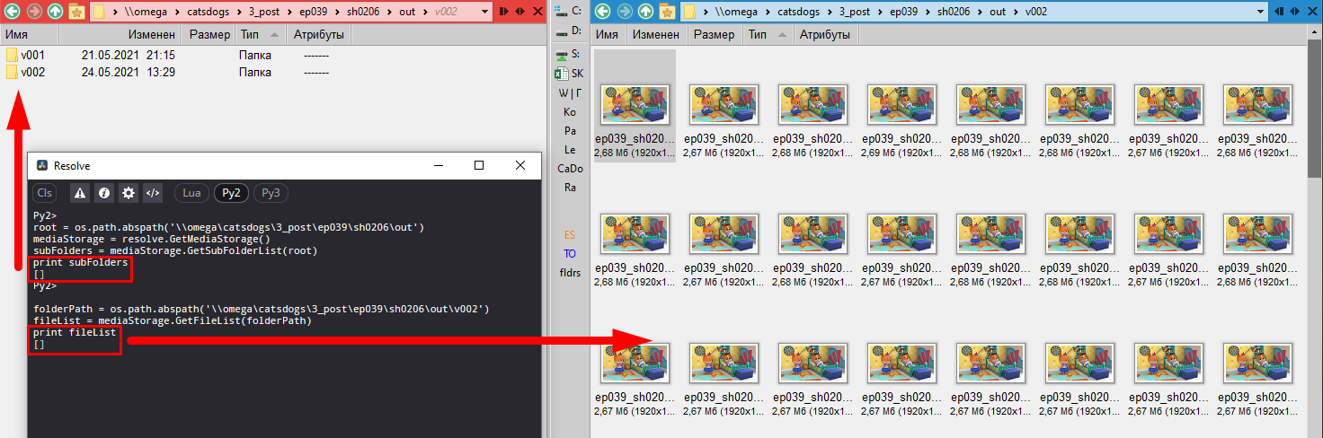This screenshot has width=1323, height=438.
Task: Jump to out in right address bar
Action: 997,12
